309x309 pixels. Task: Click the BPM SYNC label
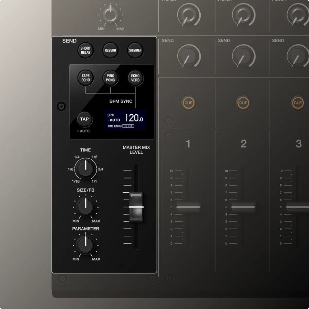click(x=121, y=101)
